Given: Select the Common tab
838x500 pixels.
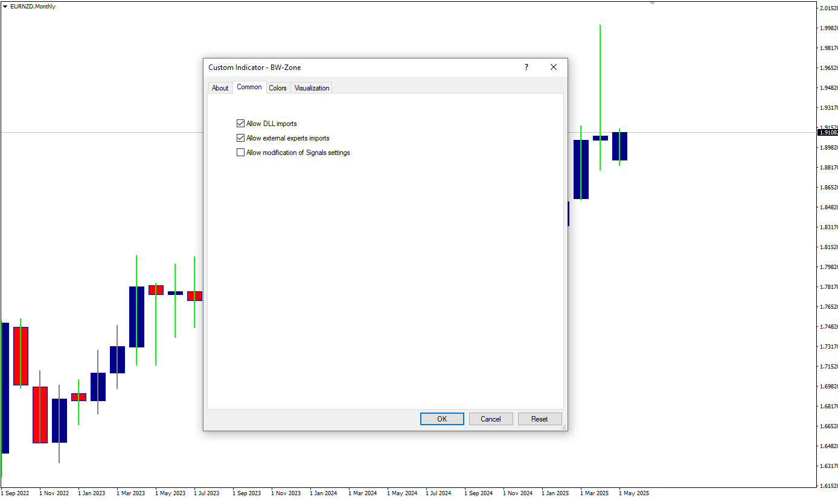Looking at the screenshot, I should click(249, 87).
